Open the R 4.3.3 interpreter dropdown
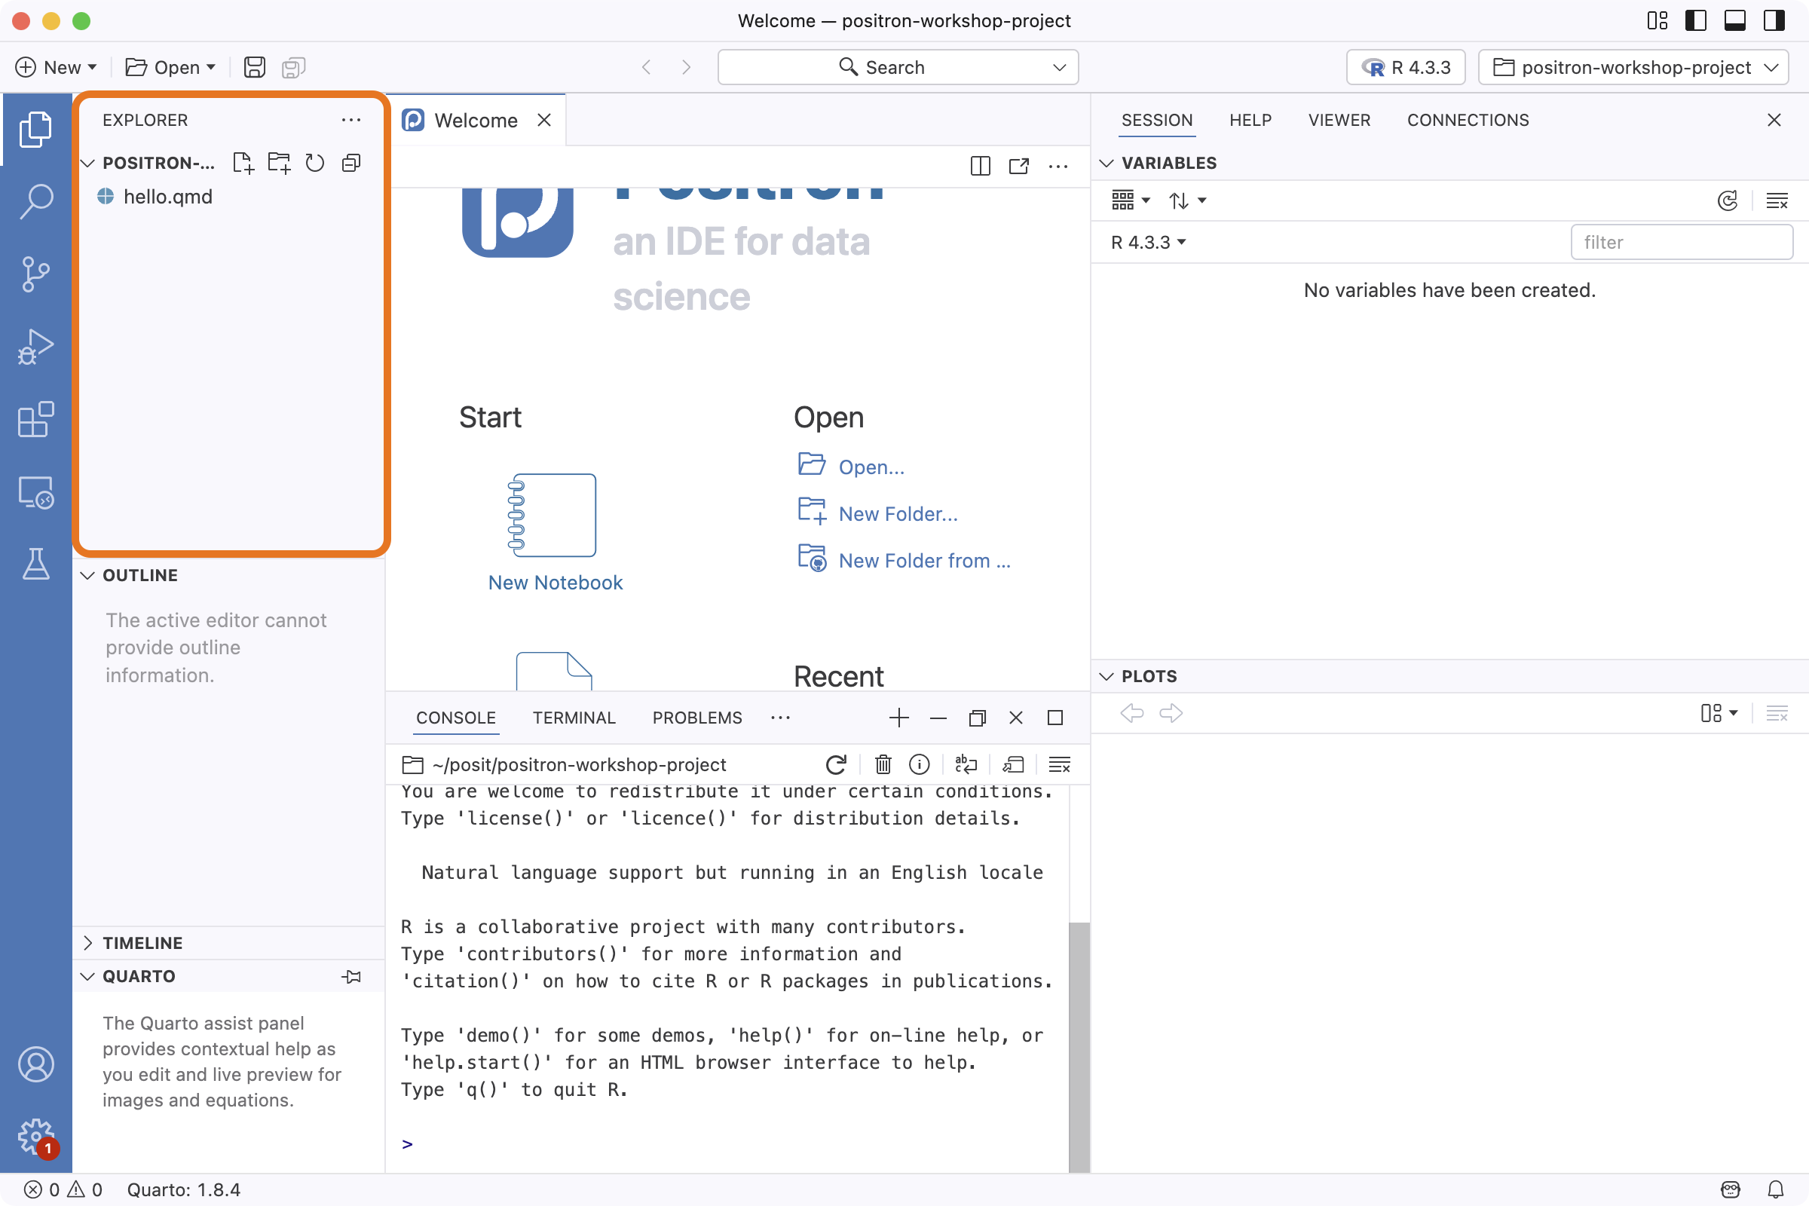 [x=1405, y=67]
